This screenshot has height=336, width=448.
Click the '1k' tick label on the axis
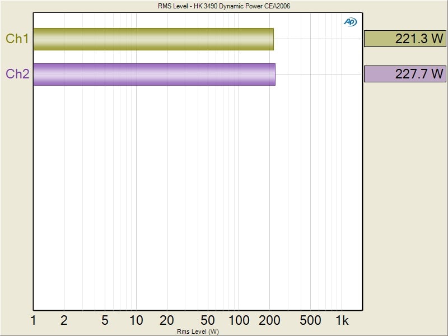click(x=342, y=320)
